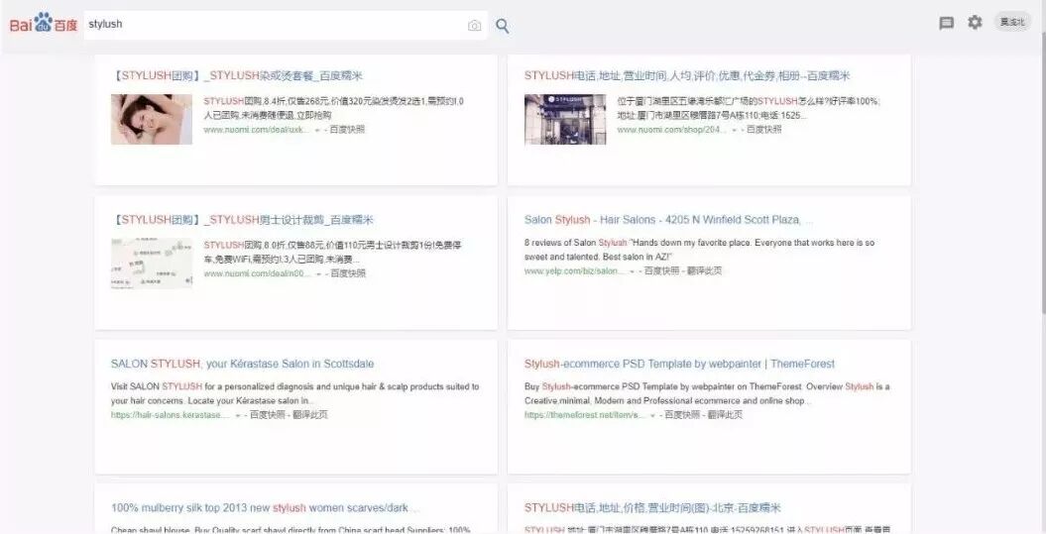This screenshot has height=534, width=1046.
Task: Open 百度快照 for the 染或烫套餐 result
Action: point(347,130)
